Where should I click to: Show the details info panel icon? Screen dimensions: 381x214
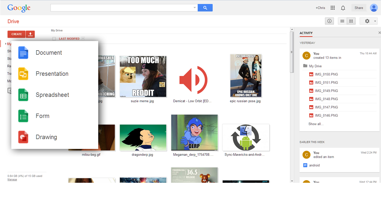point(329,21)
